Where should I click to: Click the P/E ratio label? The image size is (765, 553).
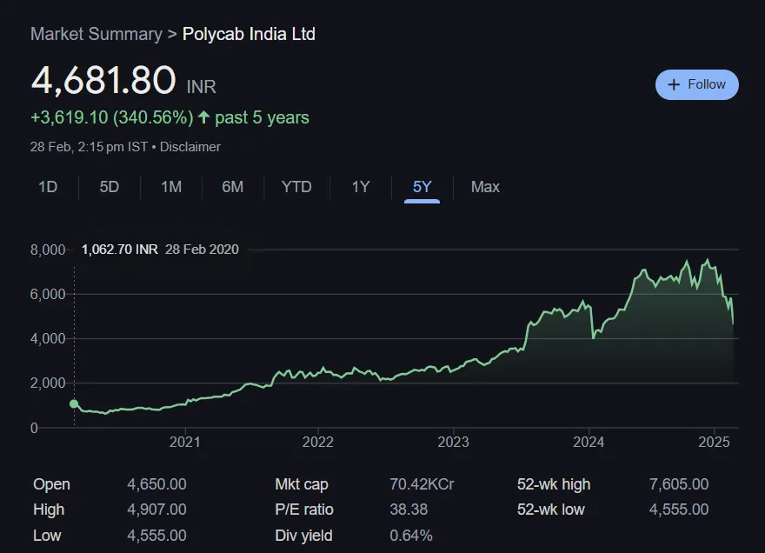click(x=304, y=510)
